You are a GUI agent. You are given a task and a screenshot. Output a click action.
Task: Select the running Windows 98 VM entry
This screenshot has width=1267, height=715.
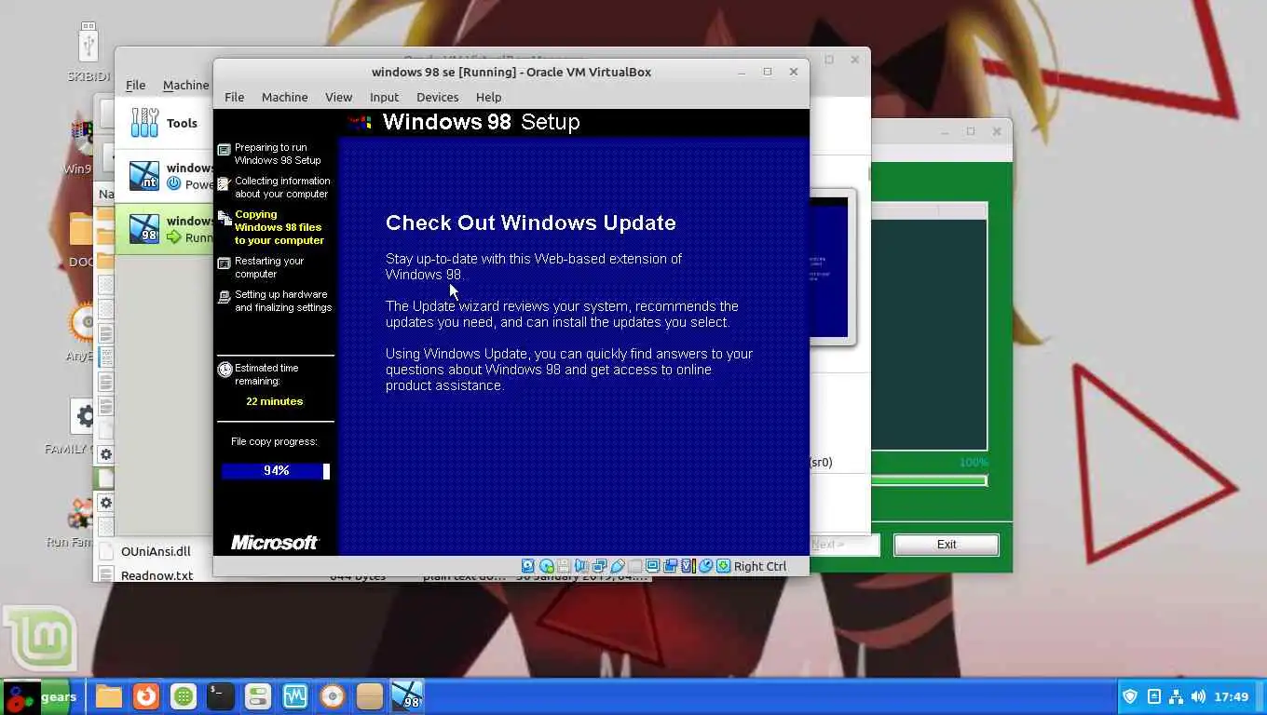tap(164, 229)
